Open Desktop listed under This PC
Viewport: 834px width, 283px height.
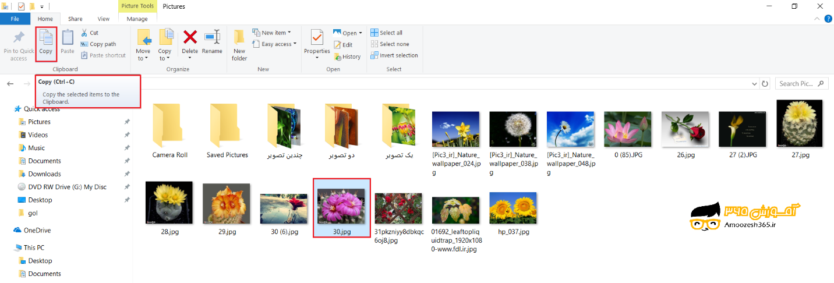[x=40, y=261]
